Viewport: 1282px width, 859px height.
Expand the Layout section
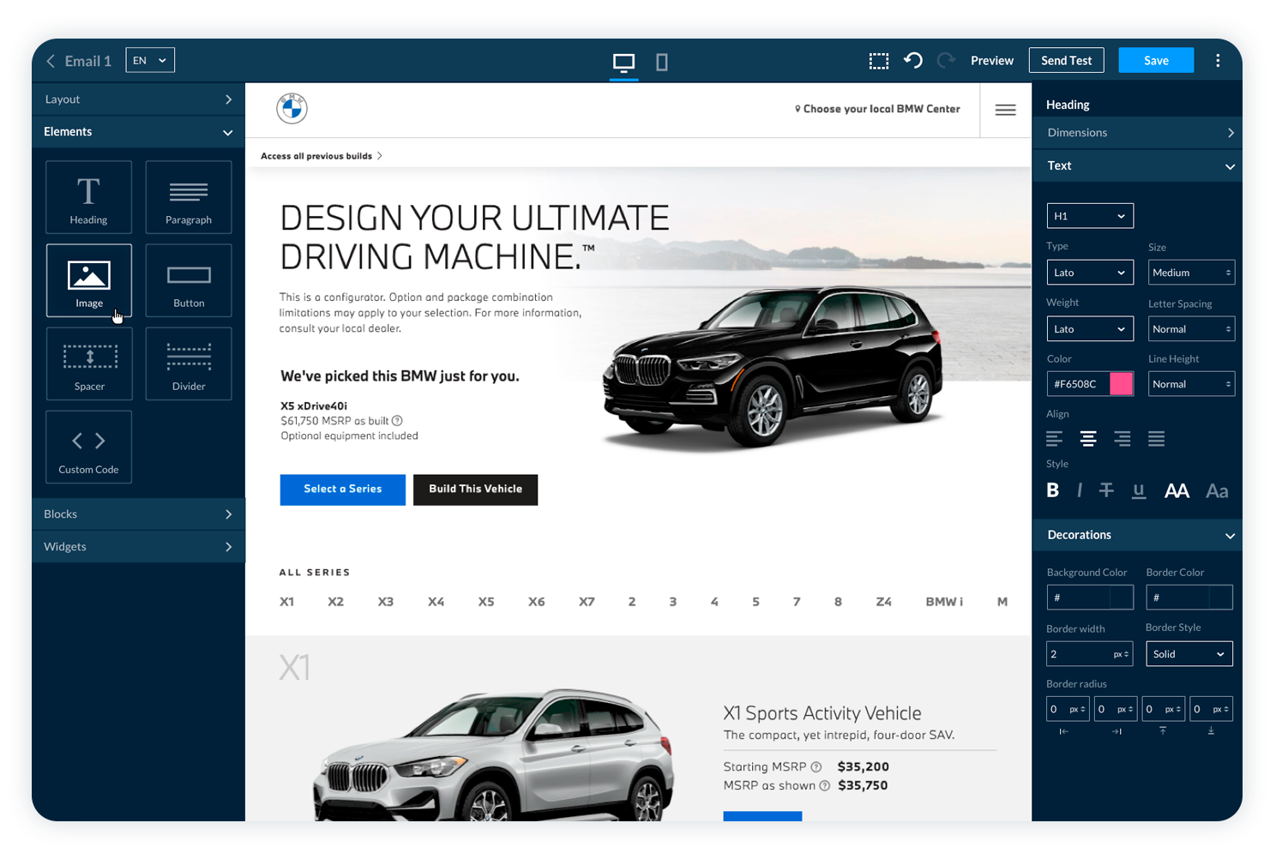138,99
